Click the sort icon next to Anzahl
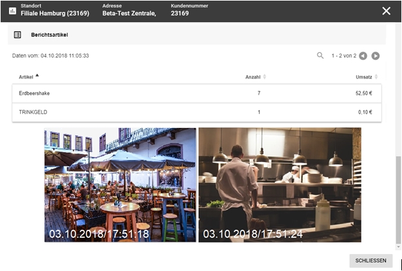Viewport: 402px width, 271px height. click(x=264, y=77)
